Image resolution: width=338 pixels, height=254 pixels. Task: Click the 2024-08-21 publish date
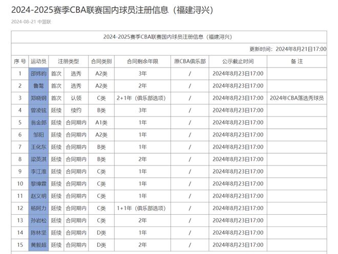point(23,22)
